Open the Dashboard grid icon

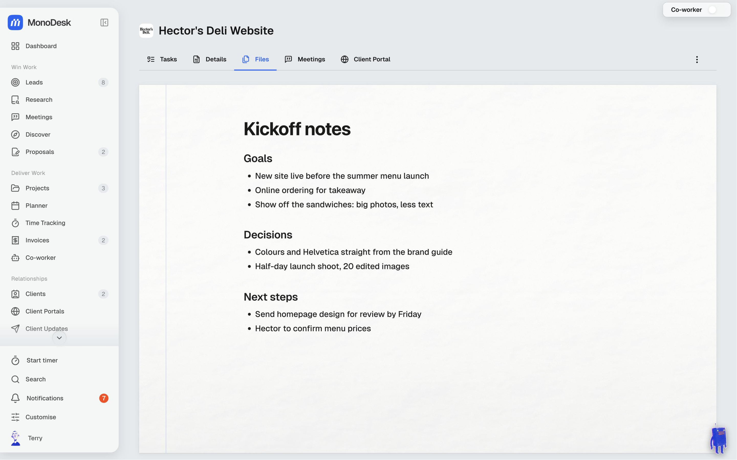point(15,46)
